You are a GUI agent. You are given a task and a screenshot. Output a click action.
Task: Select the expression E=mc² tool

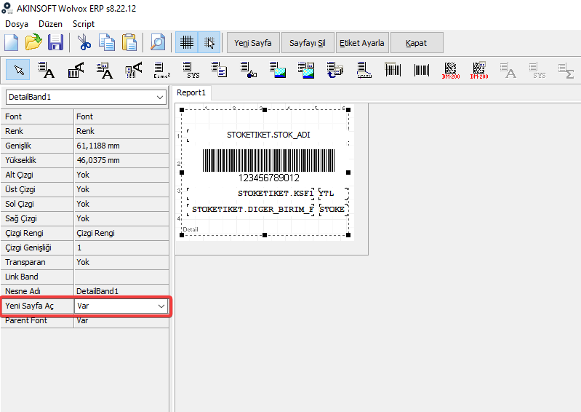pos(162,70)
